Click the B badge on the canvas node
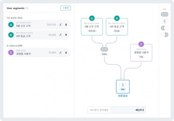This screenshot has height=121, width=174. pyautogui.click(x=117, y=18)
